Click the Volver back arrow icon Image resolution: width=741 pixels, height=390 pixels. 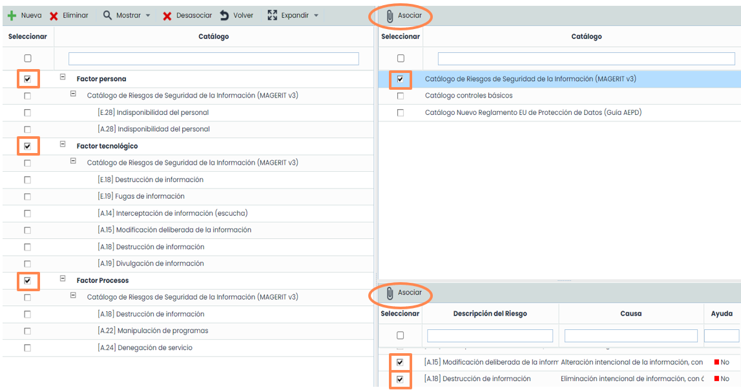224,15
